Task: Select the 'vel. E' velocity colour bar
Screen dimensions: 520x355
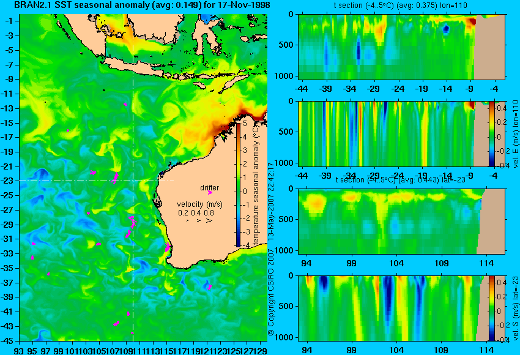Action: pos(492,133)
